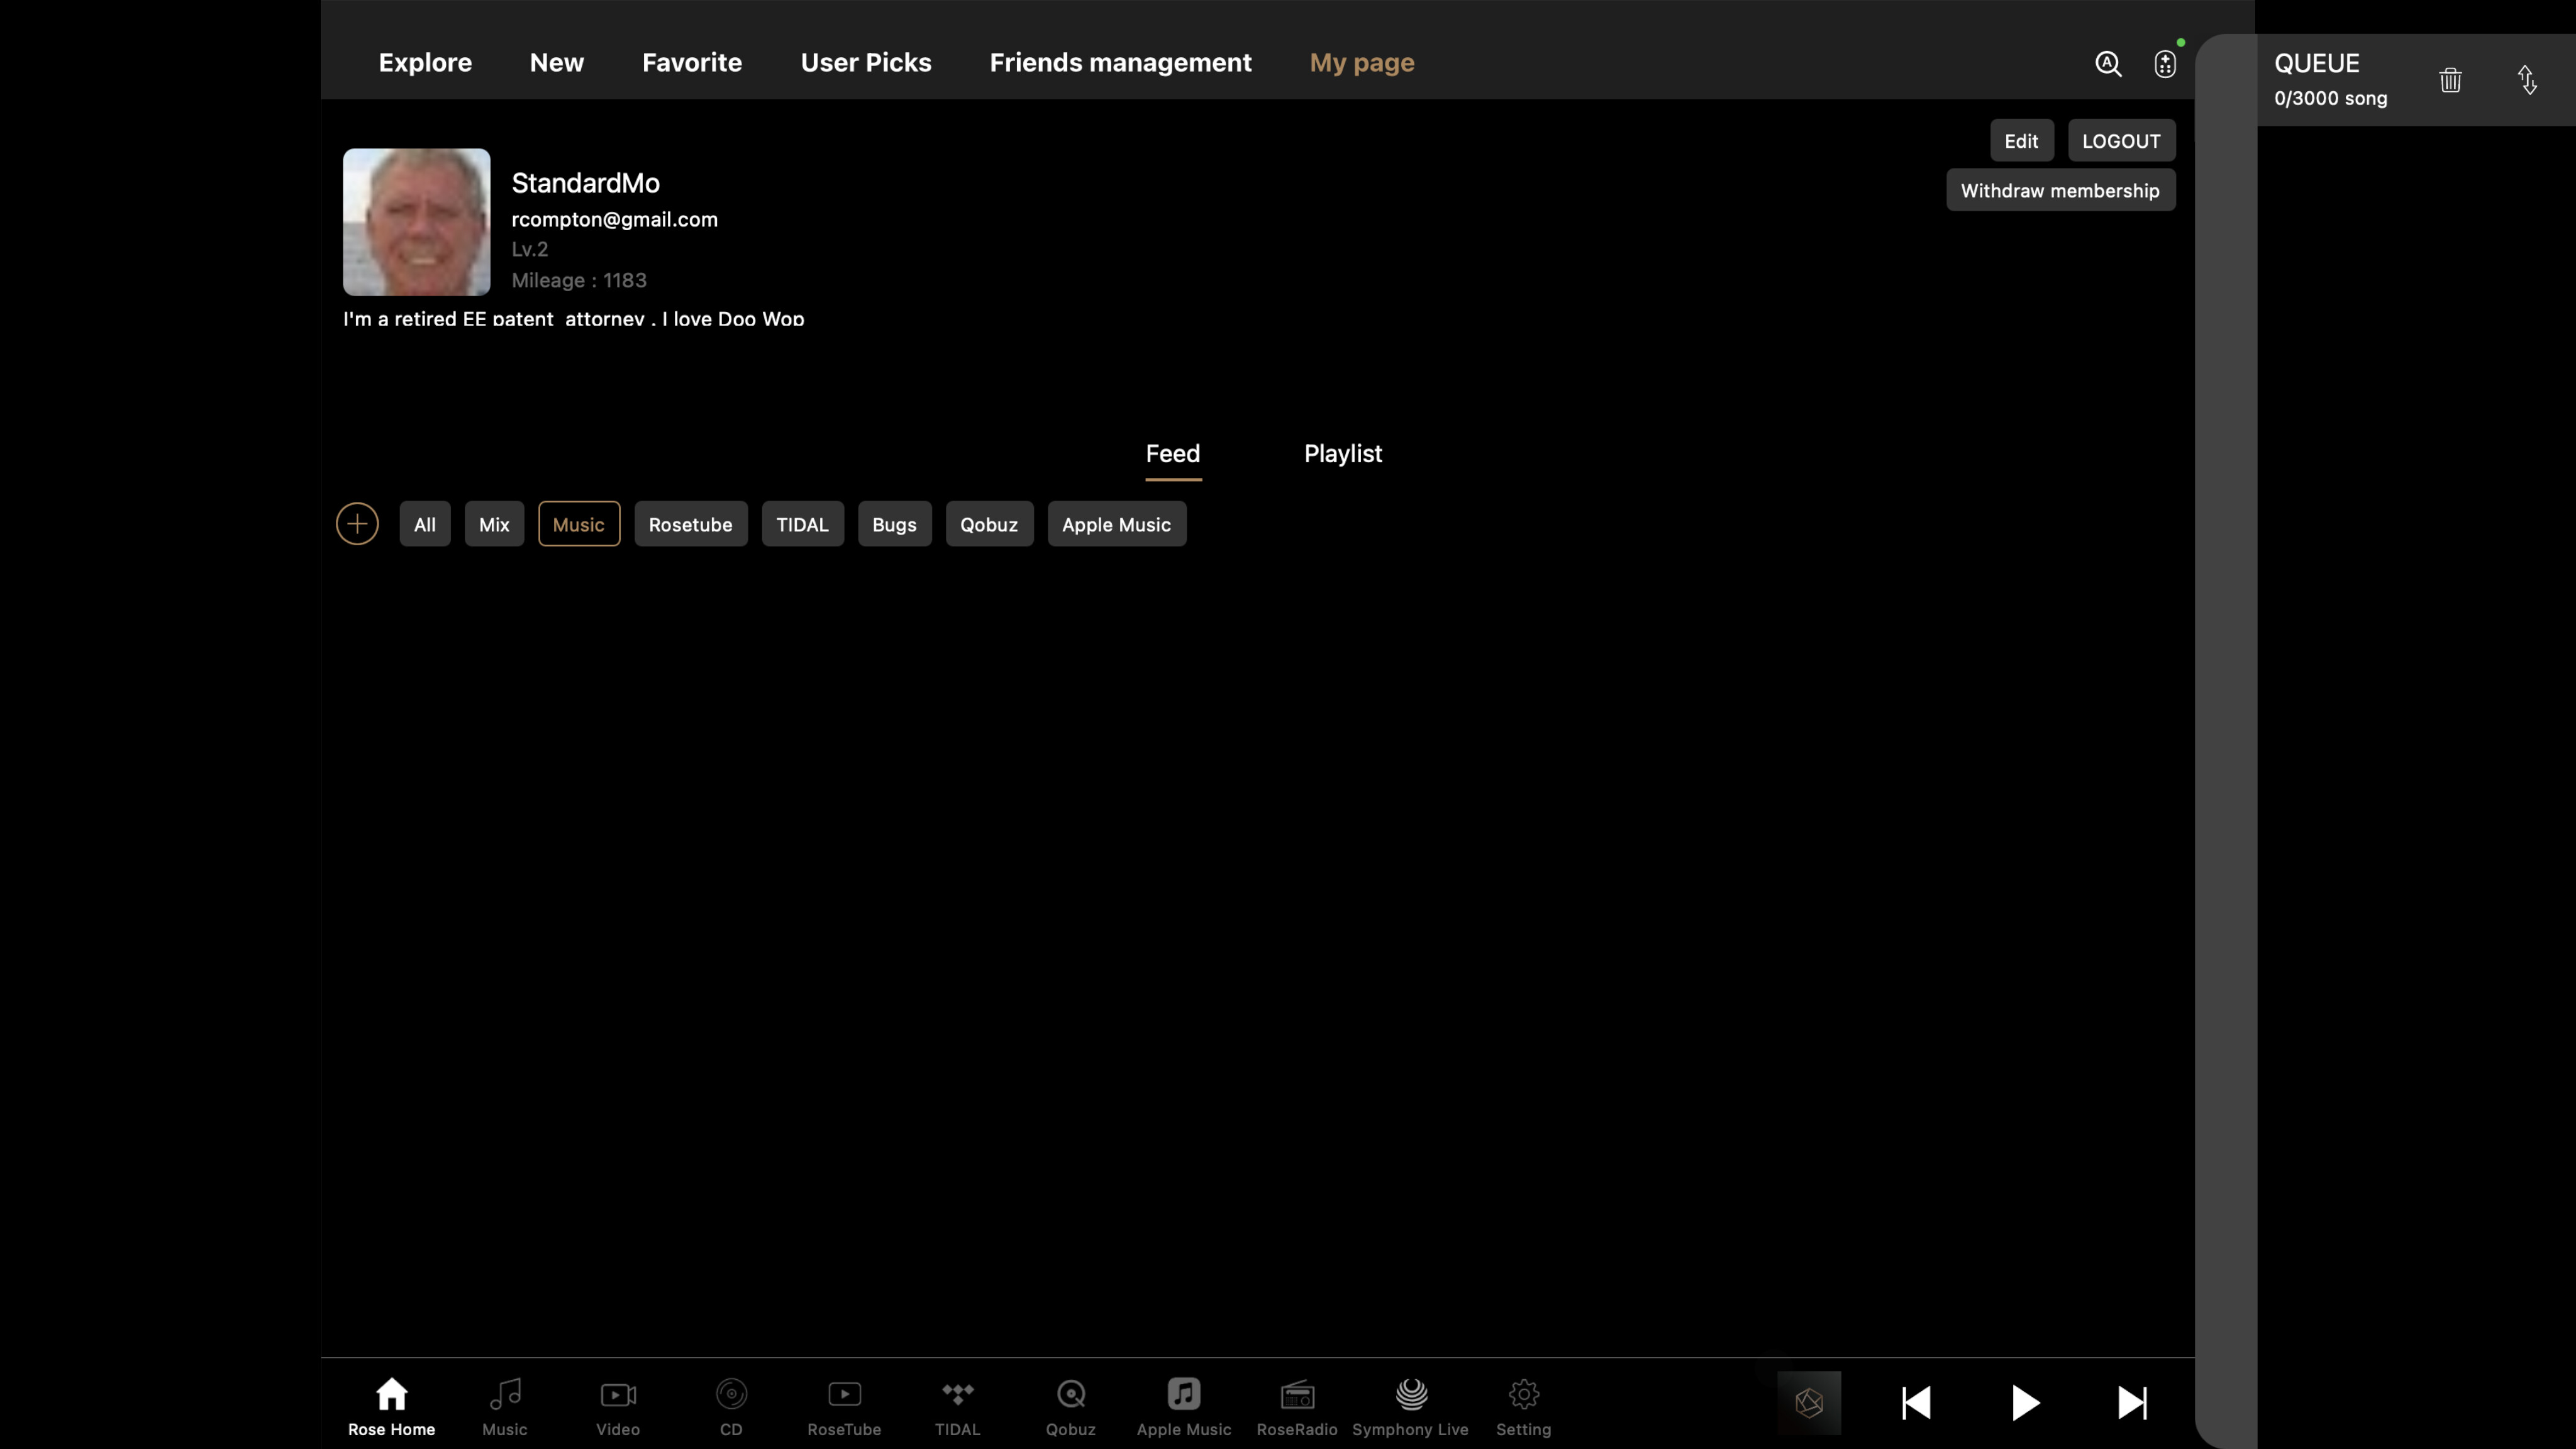Click the Edit profile button
Viewport: 2576px width, 1449px height.
coord(2022,141)
